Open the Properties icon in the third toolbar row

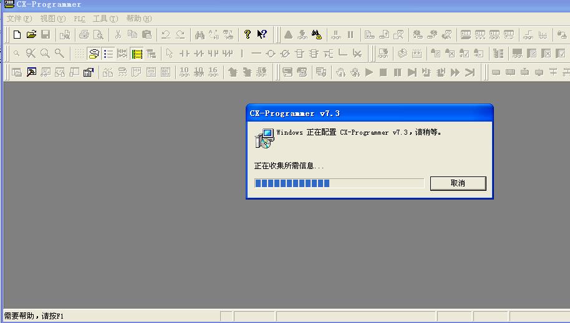click(88, 72)
